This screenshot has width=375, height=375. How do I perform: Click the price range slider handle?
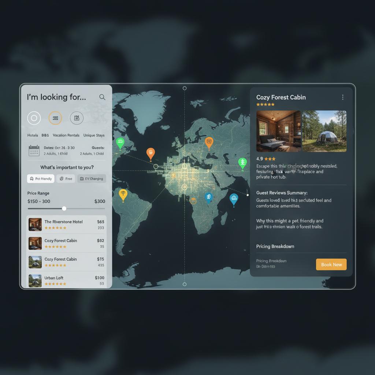pyautogui.click(x=64, y=208)
